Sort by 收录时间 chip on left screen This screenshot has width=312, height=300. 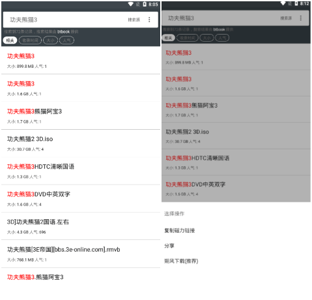[30, 40]
